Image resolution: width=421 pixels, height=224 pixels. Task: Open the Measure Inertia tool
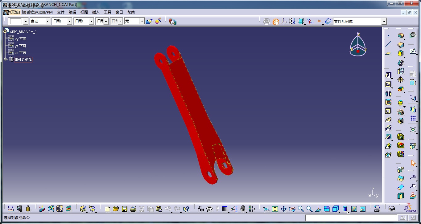click(28, 209)
